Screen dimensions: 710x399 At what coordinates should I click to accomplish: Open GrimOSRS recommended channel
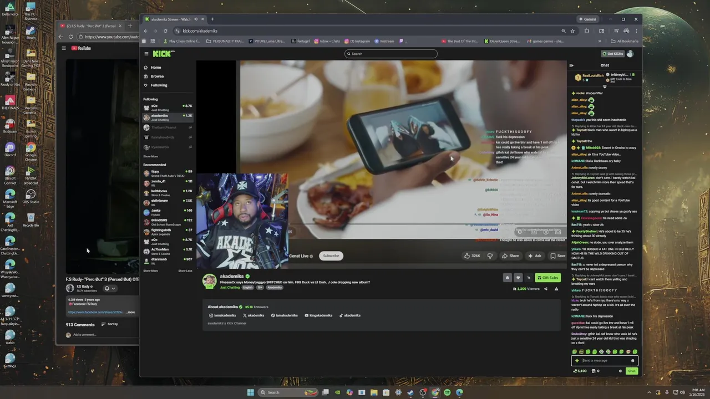tap(168, 221)
